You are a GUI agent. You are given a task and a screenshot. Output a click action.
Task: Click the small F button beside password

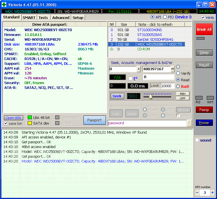point(189,123)
